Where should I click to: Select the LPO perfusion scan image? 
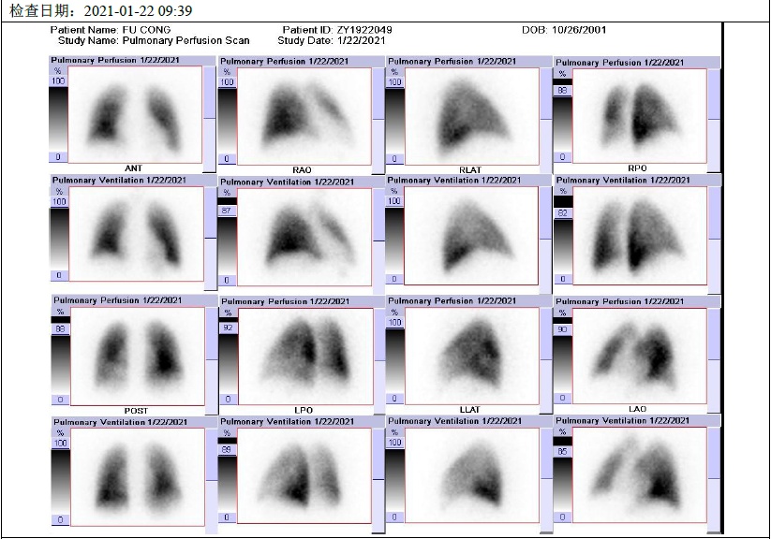[302, 356]
